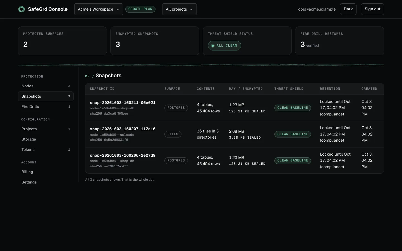
Task: Click hash sha256:aef961f5cdff
Action: point(109,166)
